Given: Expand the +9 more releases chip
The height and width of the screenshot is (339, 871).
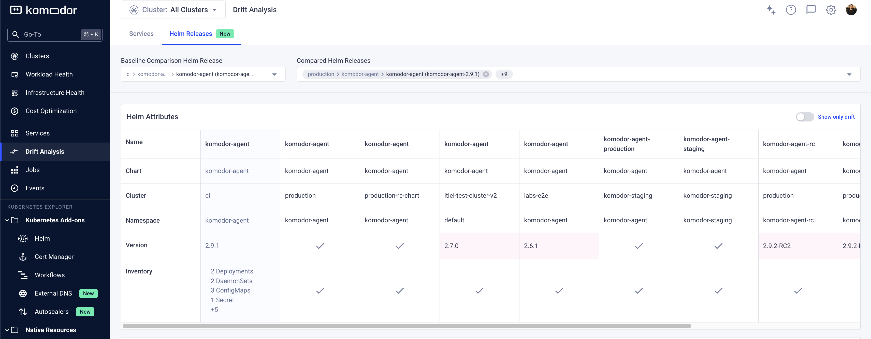Looking at the screenshot, I should pos(504,74).
